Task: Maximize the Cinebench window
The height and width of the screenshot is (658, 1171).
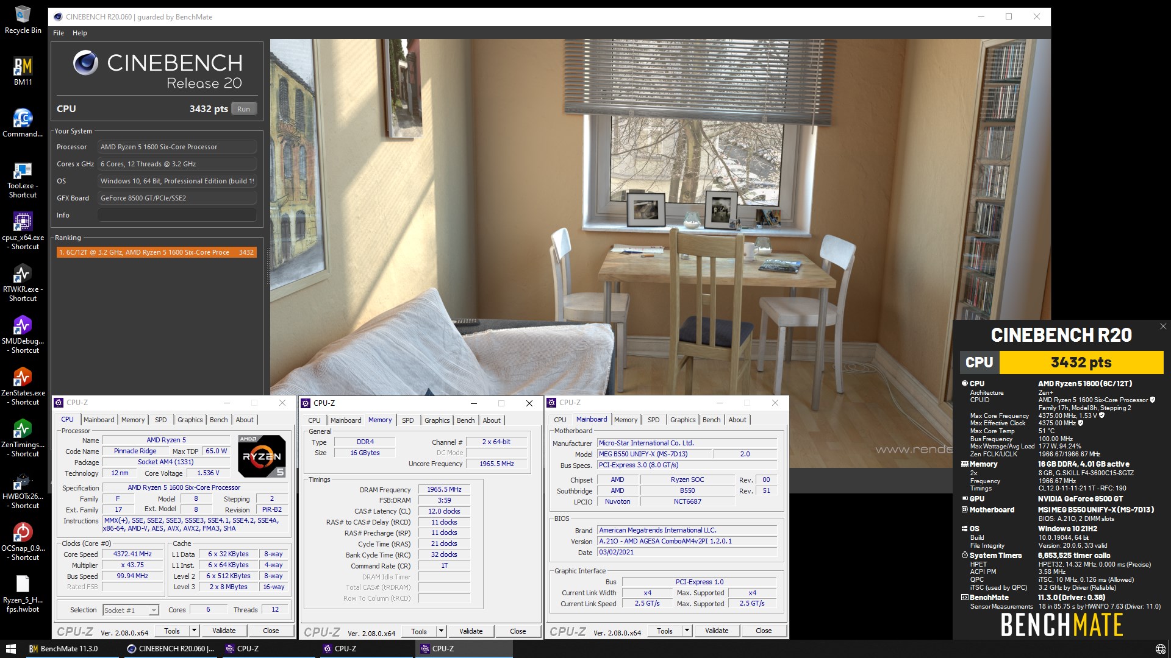Action: [1009, 17]
